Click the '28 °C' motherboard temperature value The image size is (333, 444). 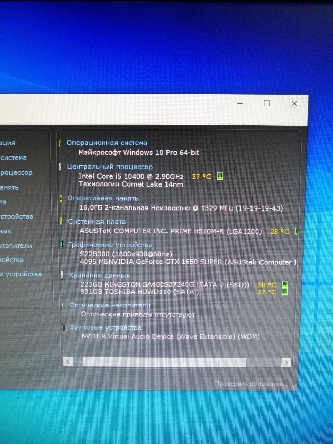point(280,231)
